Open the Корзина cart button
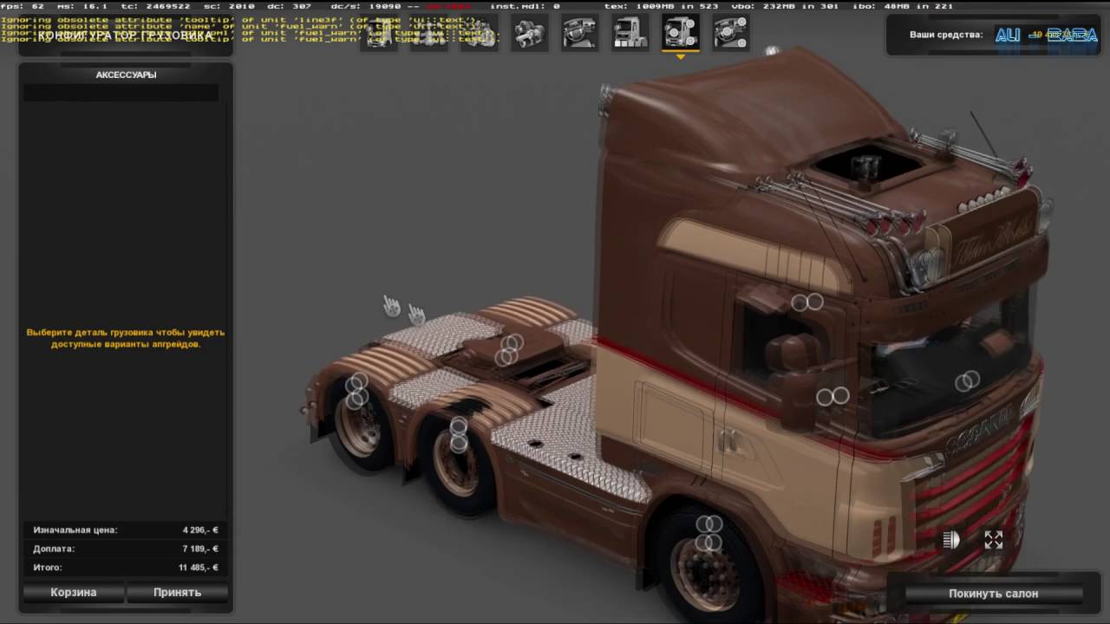Image resolution: width=1110 pixels, height=624 pixels. click(74, 593)
